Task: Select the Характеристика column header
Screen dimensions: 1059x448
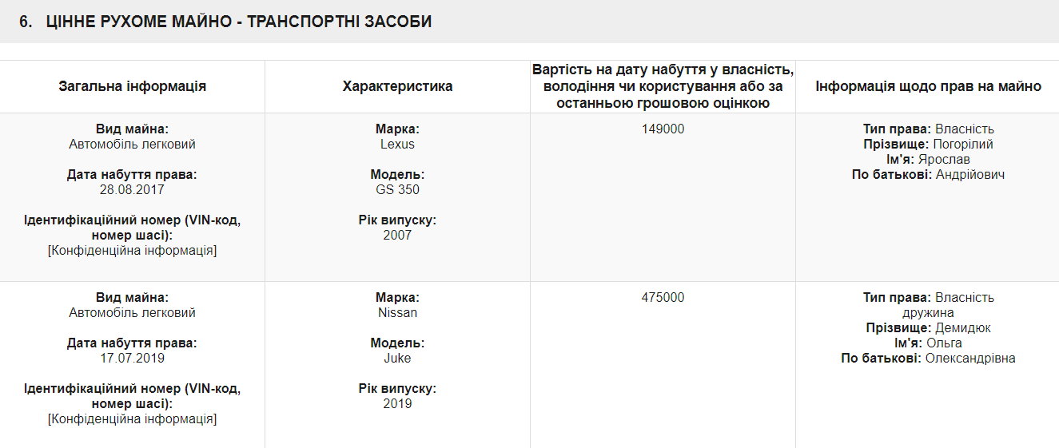Action: 397,86
